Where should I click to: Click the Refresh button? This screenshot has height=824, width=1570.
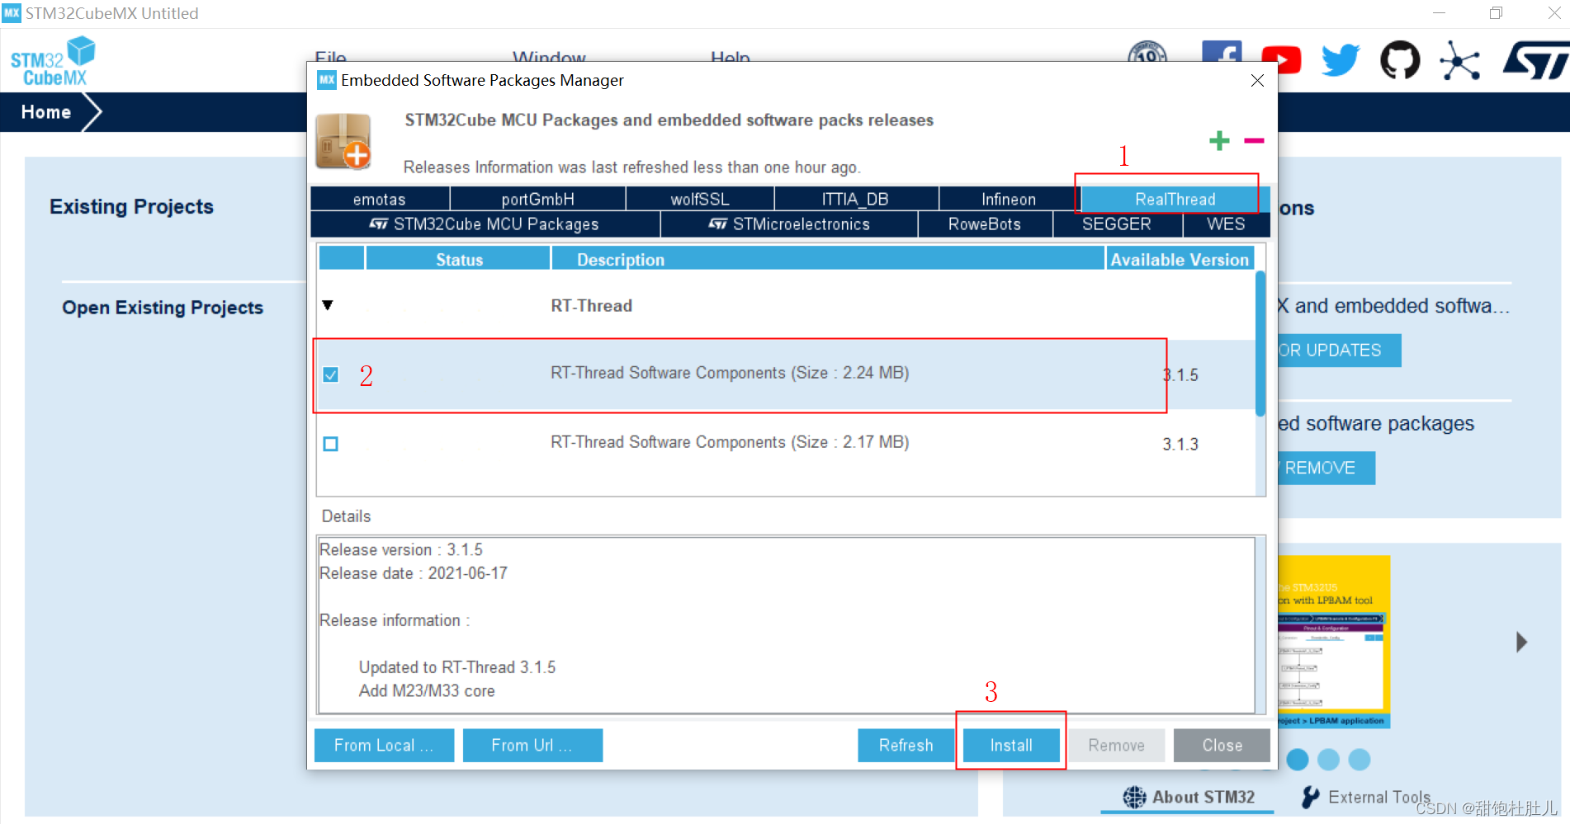(x=906, y=745)
